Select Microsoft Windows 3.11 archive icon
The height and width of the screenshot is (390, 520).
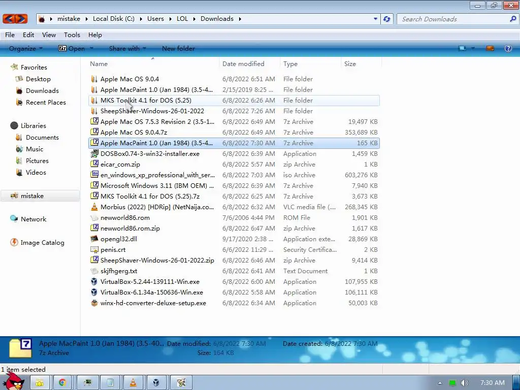pyautogui.click(x=94, y=185)
